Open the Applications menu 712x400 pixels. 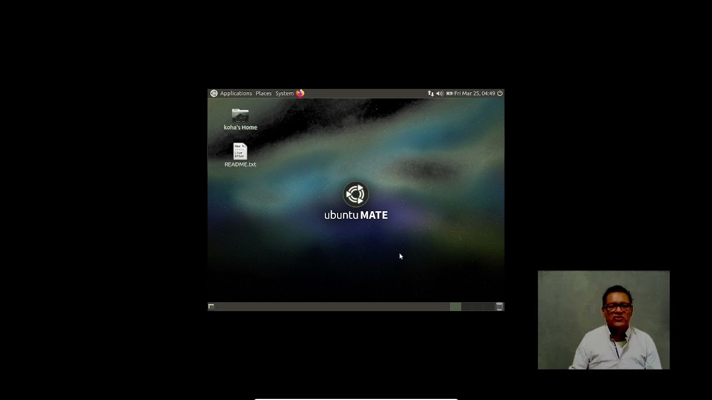tap(236, 93)
